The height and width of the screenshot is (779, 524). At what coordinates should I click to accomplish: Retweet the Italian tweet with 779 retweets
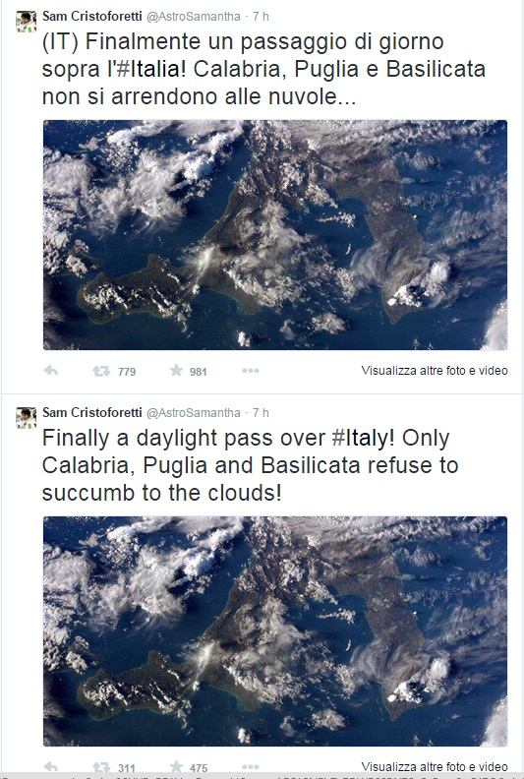(x=101, y=371)
